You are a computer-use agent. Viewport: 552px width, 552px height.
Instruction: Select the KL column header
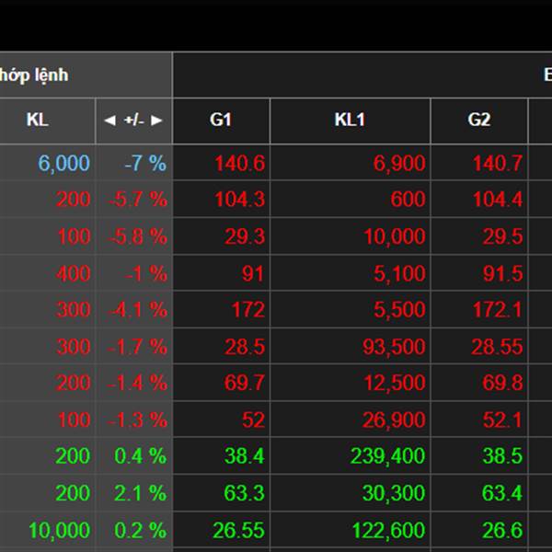(x=38, y=120)
